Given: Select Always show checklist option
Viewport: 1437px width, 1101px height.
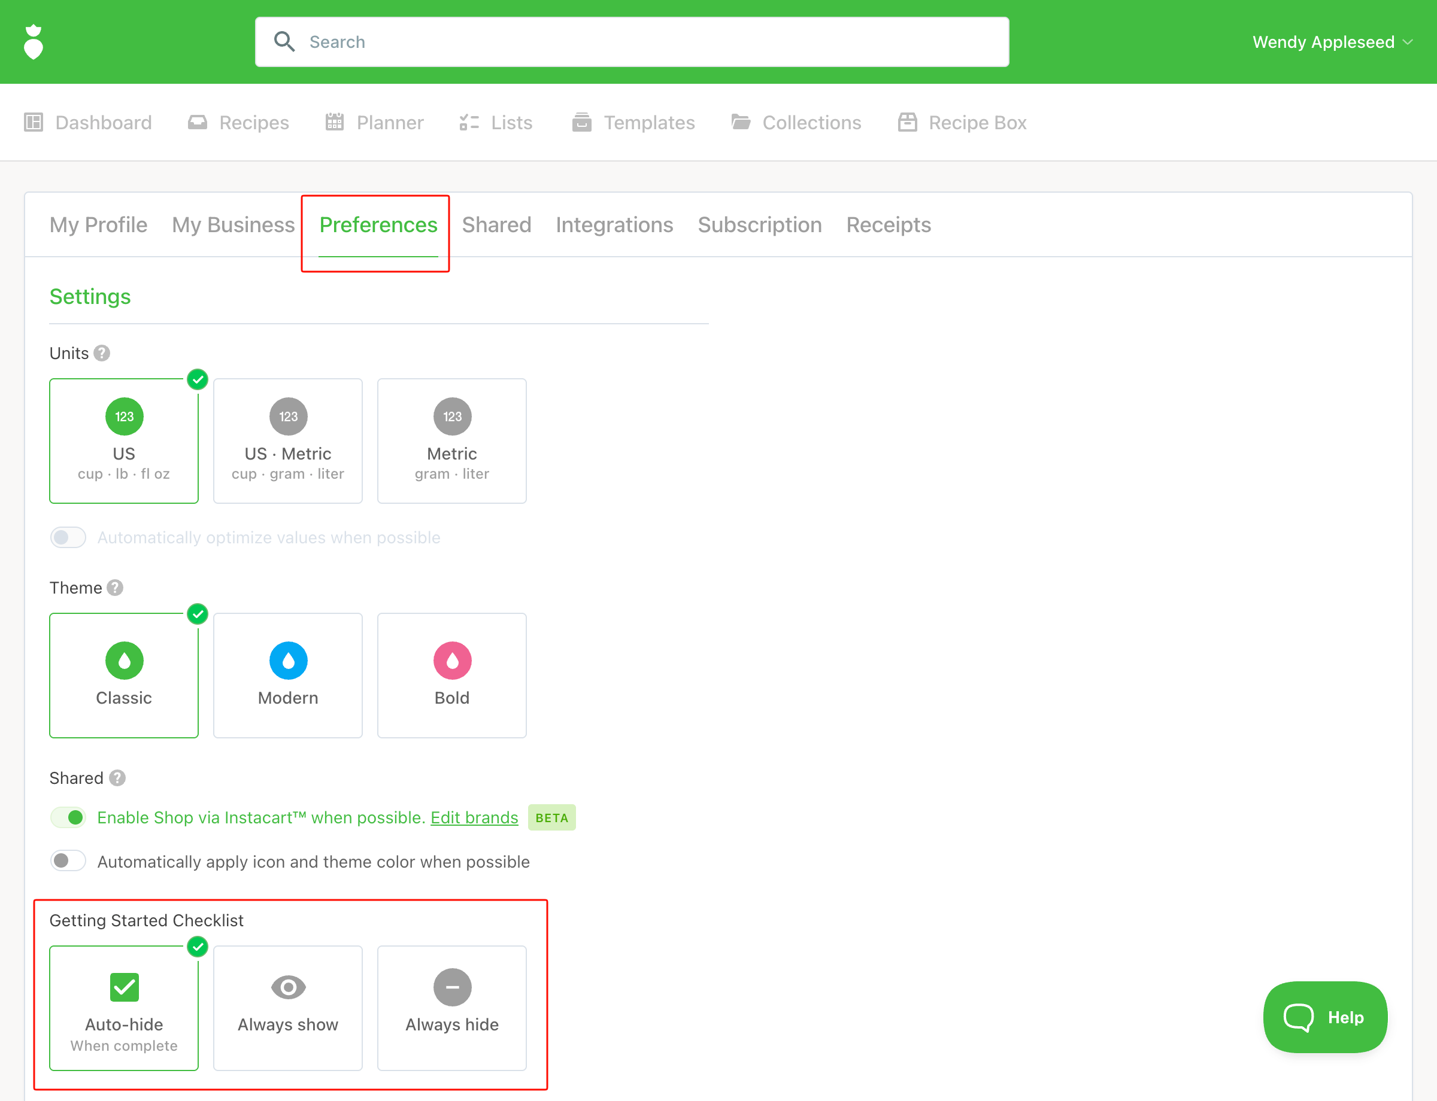Looking at the screenshot, I should (287, 1007).
